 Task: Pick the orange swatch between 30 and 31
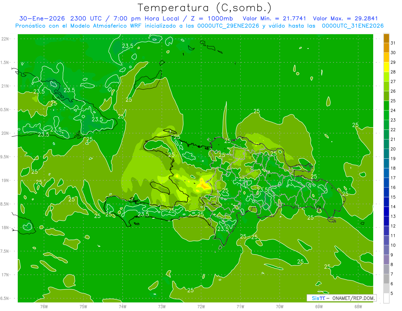(386, 48)
